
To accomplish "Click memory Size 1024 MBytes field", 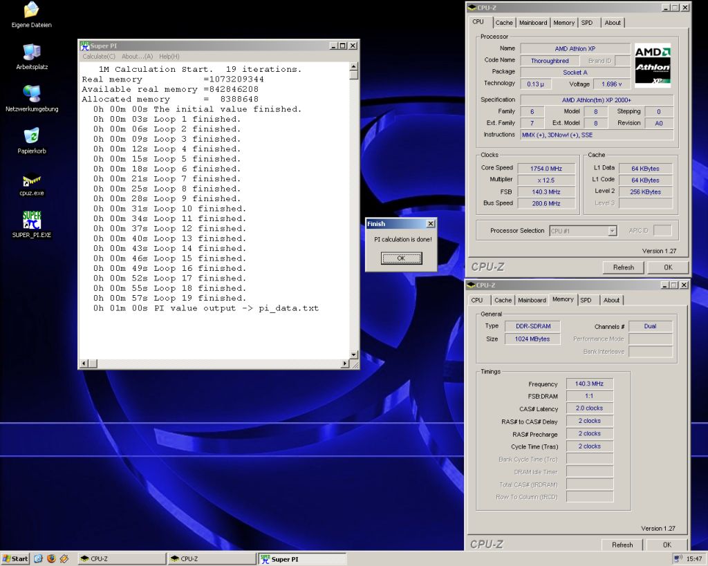I will tap(532, 339).
